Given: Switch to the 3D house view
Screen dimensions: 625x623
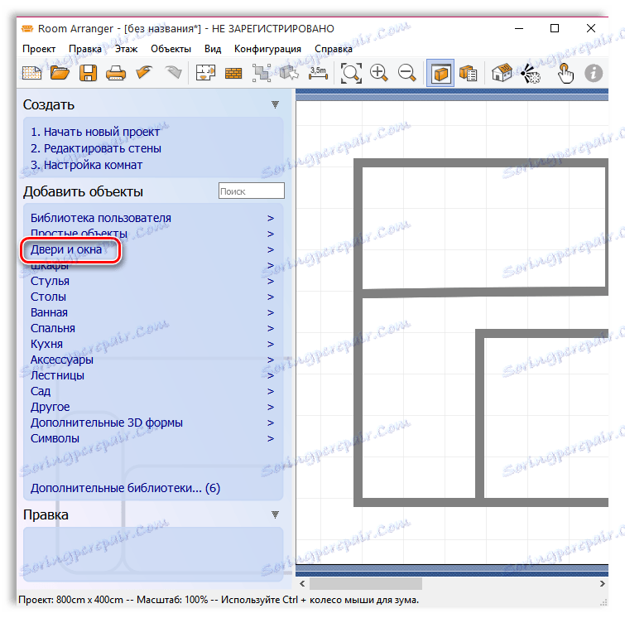Looking at the screenshot, I should click(502, 74).
